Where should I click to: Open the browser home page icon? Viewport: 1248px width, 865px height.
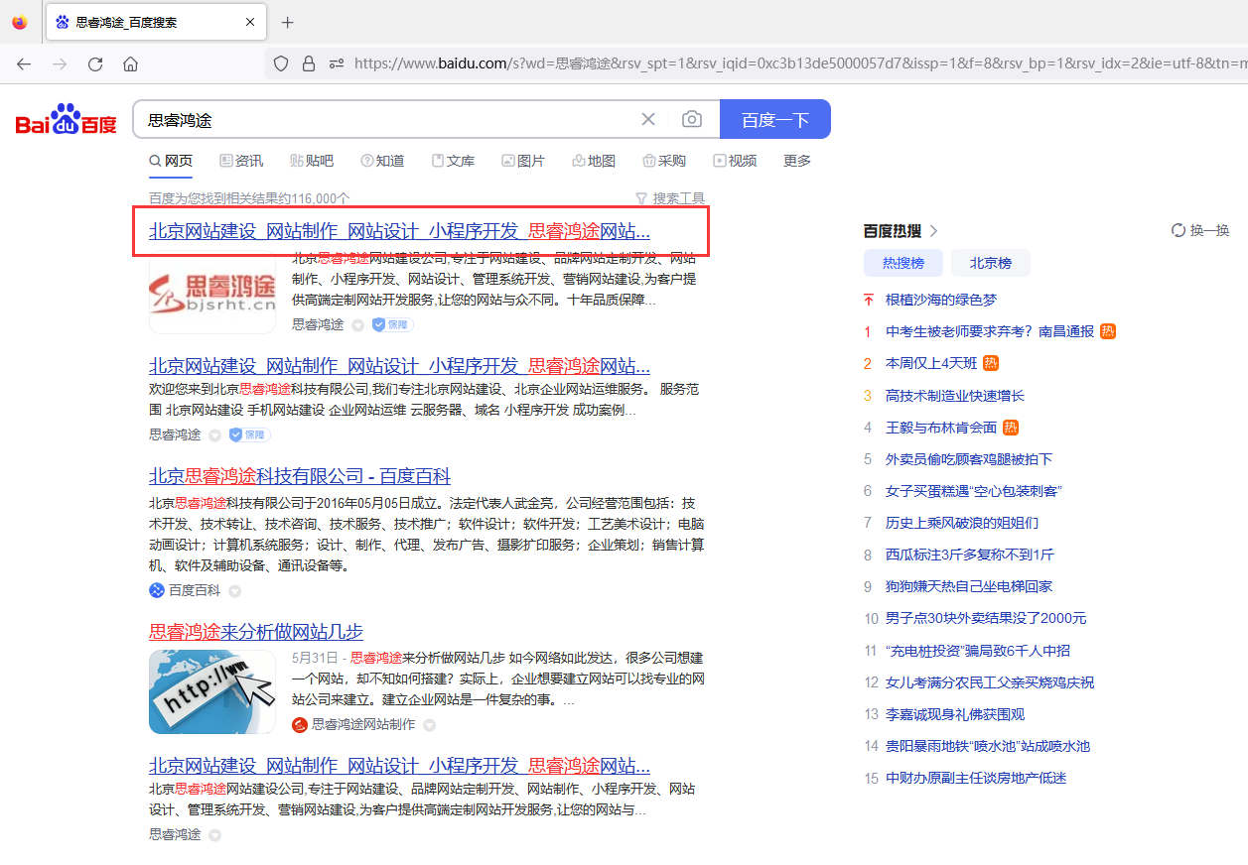pyautogui.click(x=130, y=62)
